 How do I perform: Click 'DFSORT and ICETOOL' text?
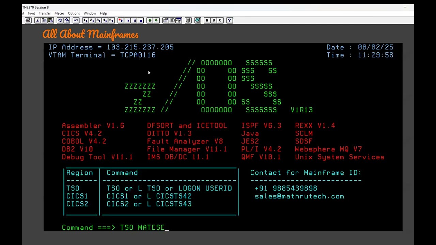pyautogui.click(x=187, y=126)
